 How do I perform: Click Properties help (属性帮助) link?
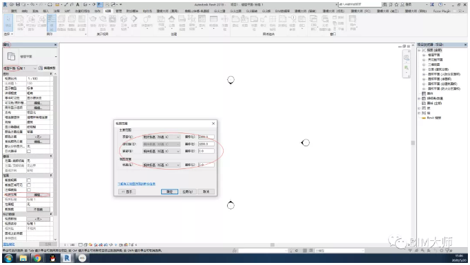point(9,244)
